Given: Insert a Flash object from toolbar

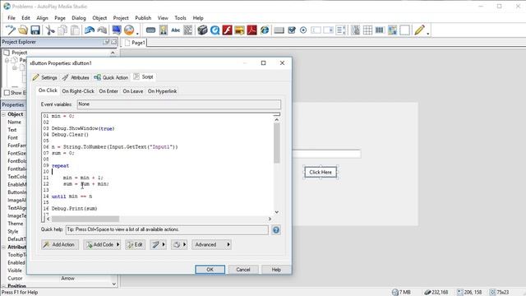Looking at the screenshot, I should click(227, 30).
